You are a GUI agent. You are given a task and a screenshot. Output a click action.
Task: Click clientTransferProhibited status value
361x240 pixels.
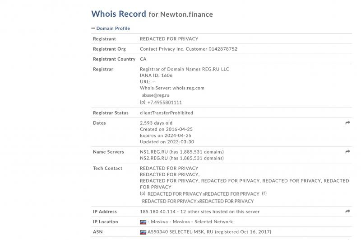167,113
